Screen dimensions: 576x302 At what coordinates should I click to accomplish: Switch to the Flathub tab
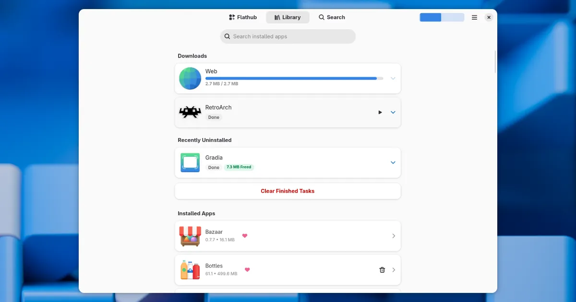click(x=243, y=17)
